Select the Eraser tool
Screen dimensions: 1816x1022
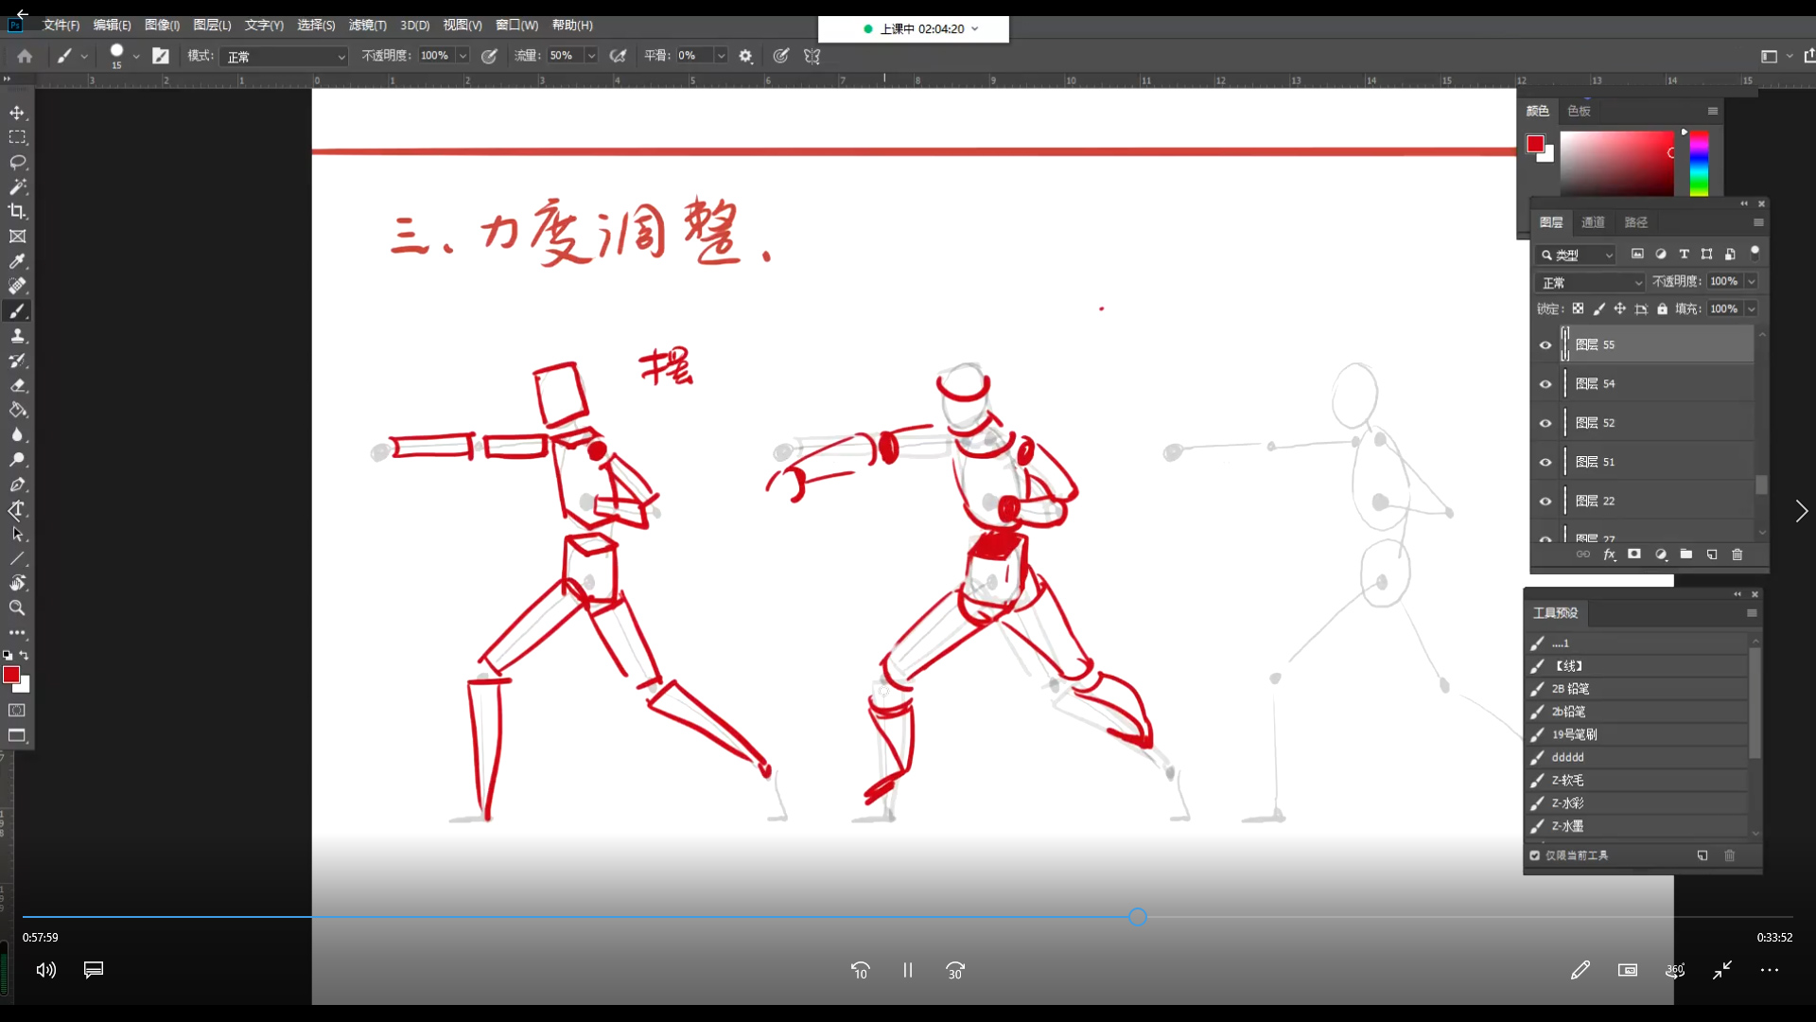pyautogui.click(x=17, y=385)
